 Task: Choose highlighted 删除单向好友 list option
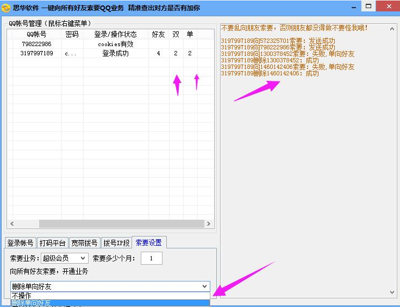110,303
